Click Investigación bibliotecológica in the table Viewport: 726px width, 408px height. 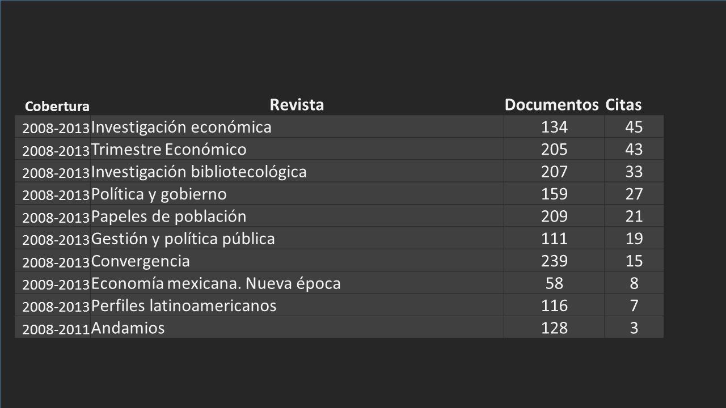[x=199, y=172]
